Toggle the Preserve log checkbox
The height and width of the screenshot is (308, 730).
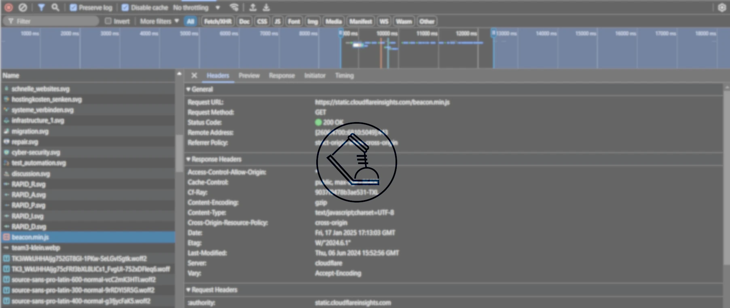73,7
